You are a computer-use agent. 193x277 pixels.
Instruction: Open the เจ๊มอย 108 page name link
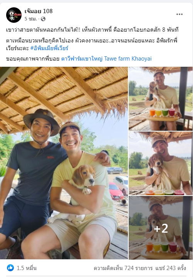[39, 11]
